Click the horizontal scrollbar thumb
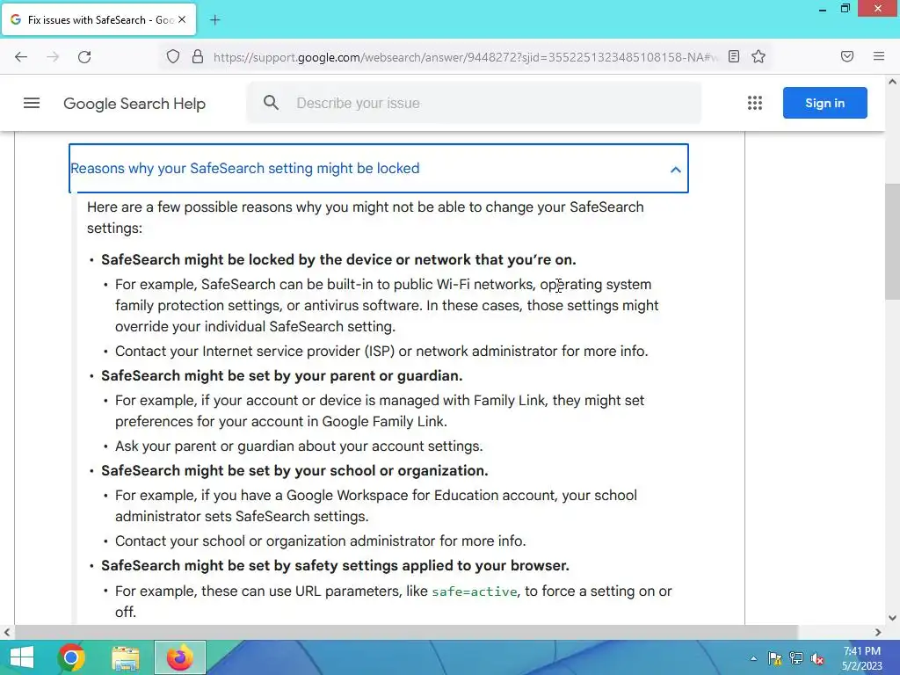This screenshot has height=675, width=900. coord(405,633)
